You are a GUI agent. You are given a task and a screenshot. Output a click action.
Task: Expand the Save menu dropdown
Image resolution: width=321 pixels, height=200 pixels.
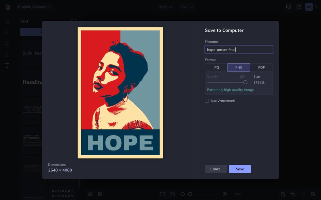coord(186,7)
